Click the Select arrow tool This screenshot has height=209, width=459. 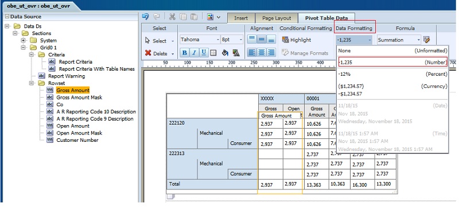[x=155, y=41]
